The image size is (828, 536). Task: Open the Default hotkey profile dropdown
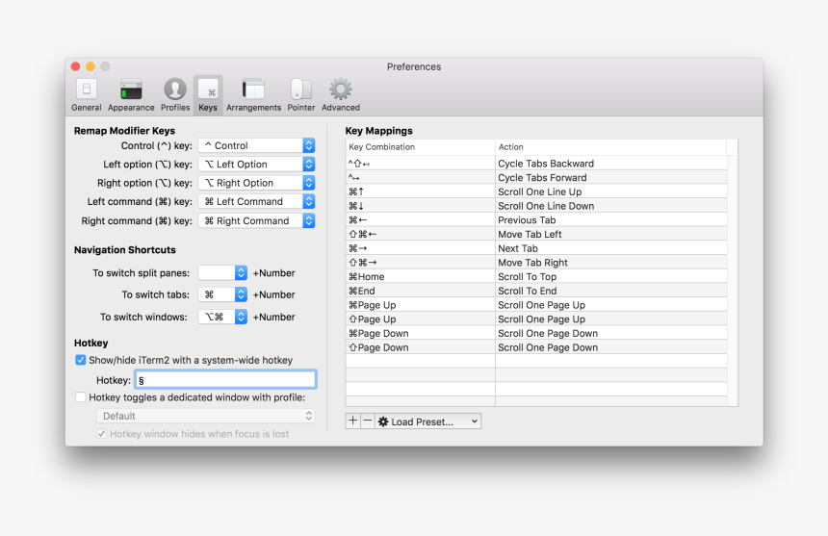206,416
